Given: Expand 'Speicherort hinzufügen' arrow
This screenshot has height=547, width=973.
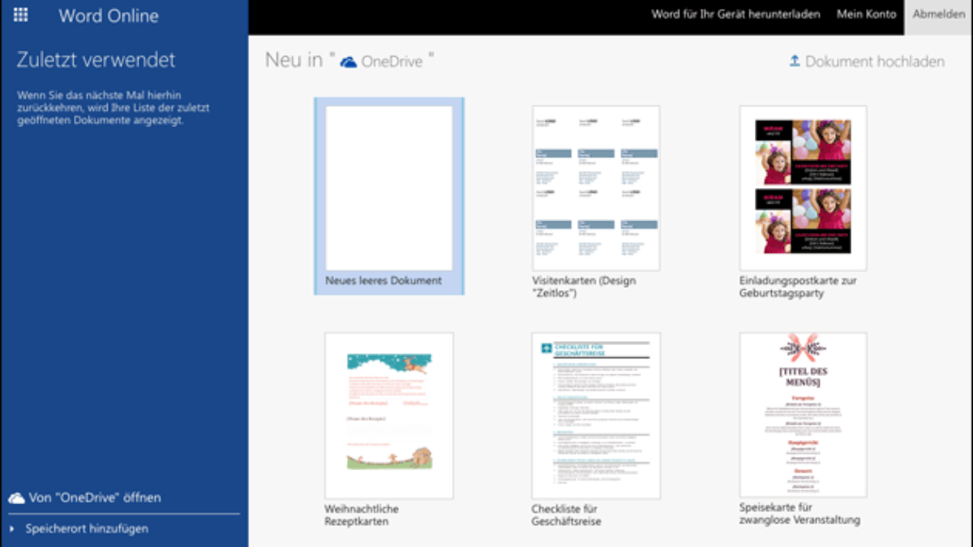Looking at the screenshot, I should point(12,528).
